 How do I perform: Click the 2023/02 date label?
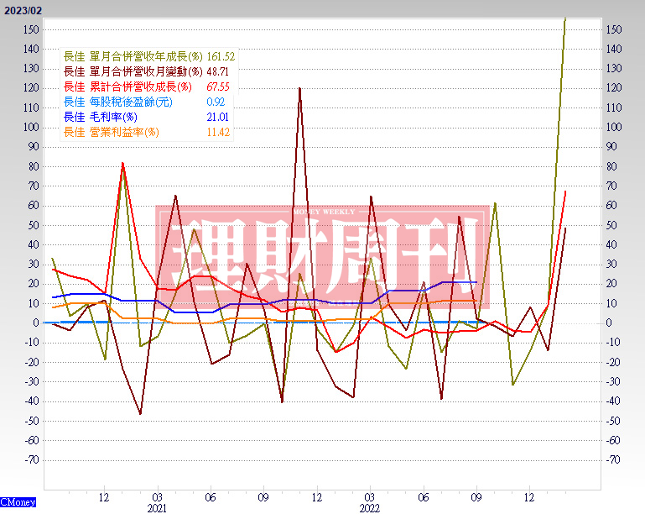coord(21,8)
